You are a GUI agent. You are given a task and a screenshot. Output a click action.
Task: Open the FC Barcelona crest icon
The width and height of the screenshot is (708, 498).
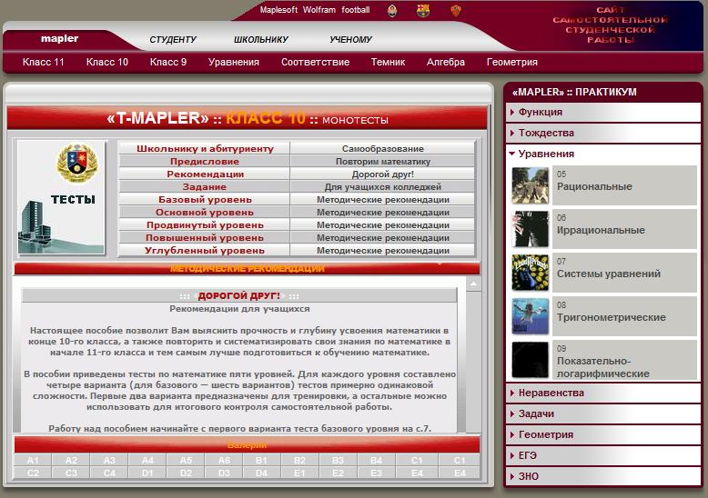pos(422,10)
